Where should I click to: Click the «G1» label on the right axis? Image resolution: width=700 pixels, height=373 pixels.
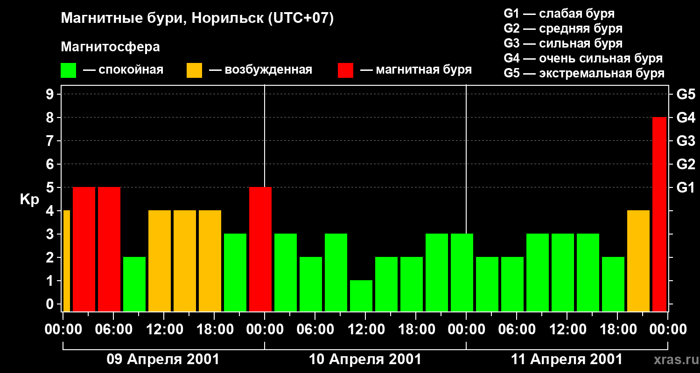coord(686,188)
